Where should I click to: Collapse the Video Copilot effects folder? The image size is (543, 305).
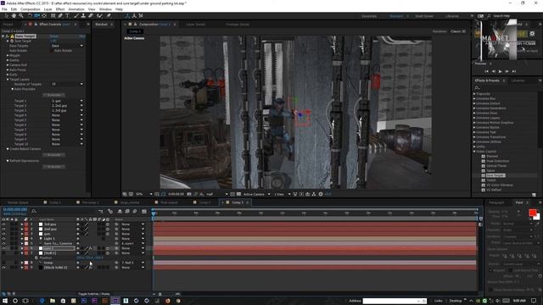click(x=474, y=152)
